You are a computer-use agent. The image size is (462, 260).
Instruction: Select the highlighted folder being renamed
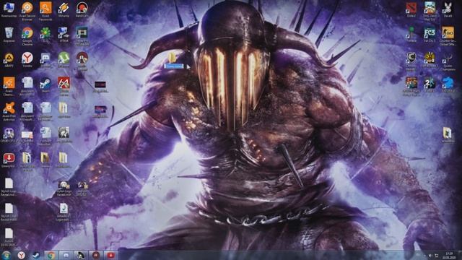[173, 61]
